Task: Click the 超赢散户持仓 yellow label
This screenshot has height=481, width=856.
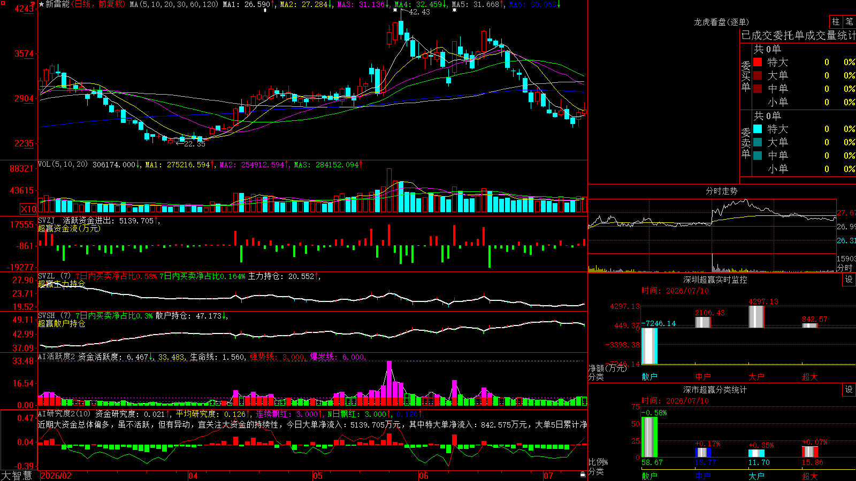Action: (x=62, y=324)
